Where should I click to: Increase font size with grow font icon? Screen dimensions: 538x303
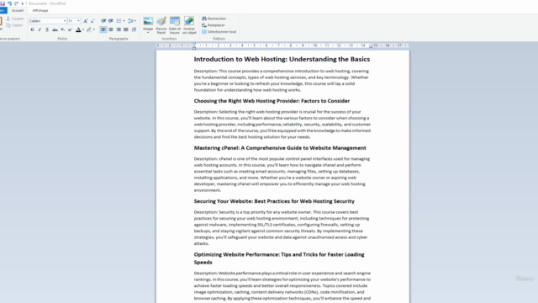click(86, 21)
